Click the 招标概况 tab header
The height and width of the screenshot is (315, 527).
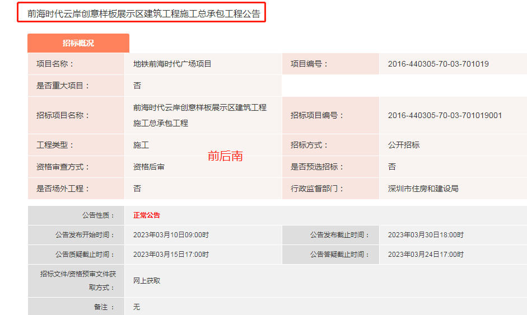click(78, 43)
